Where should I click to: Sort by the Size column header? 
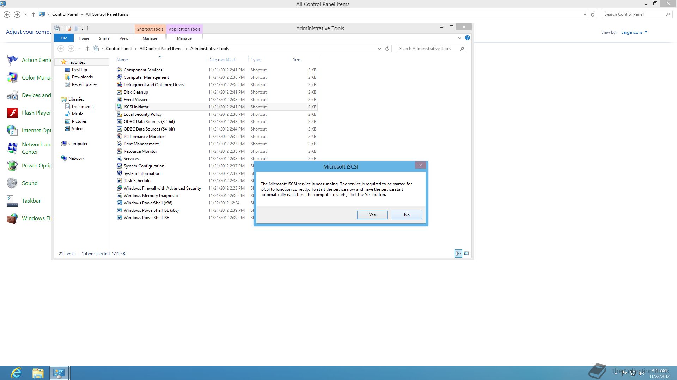297,60
